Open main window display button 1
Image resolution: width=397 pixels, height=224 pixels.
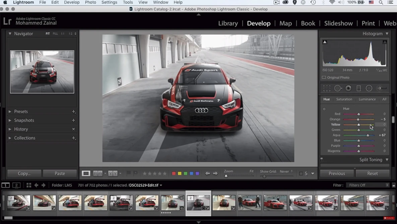[x=6, y=185]
